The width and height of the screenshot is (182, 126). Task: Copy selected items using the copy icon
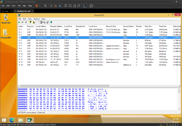[x=44, y=22]
